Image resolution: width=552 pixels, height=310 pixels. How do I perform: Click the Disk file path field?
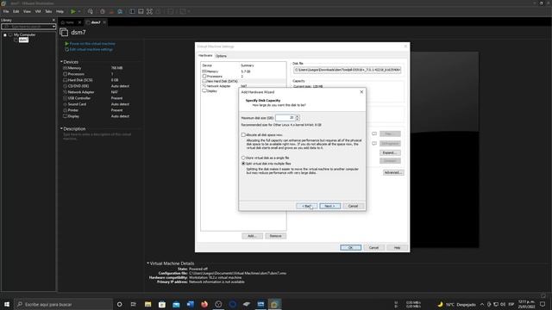click(347, 70)
